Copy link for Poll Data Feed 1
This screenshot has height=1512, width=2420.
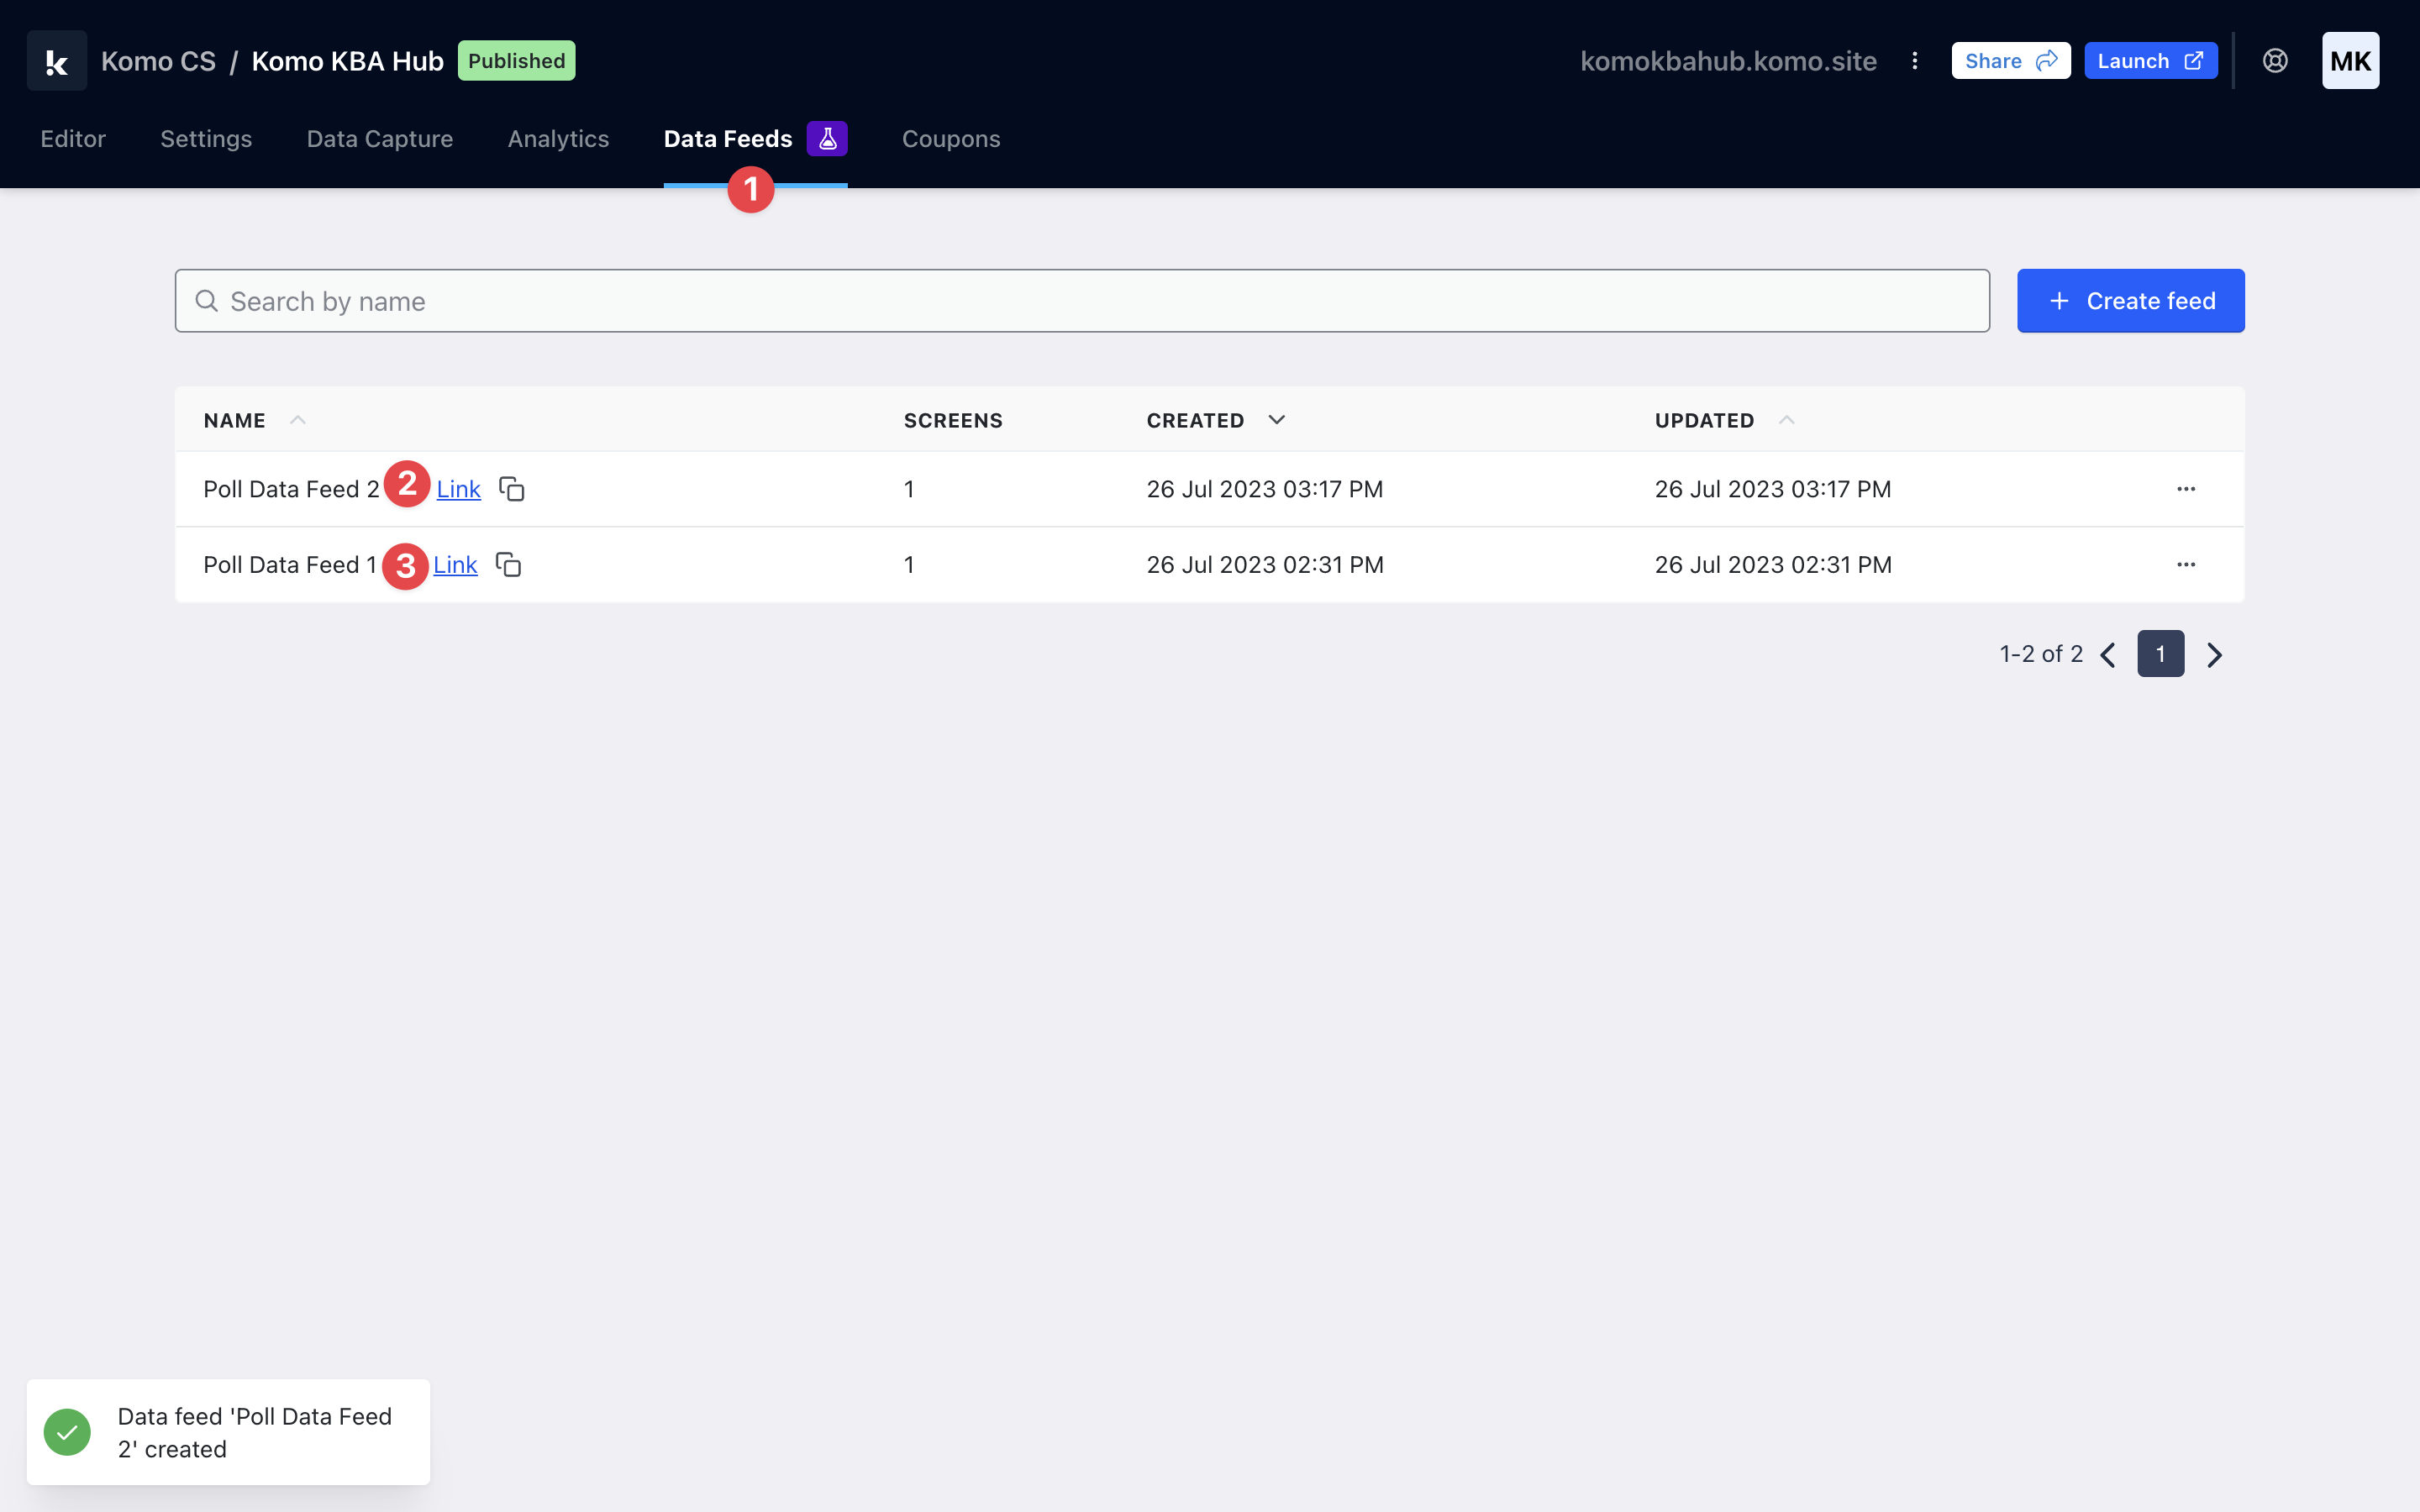pyautogui.click(x=508, y=565)
